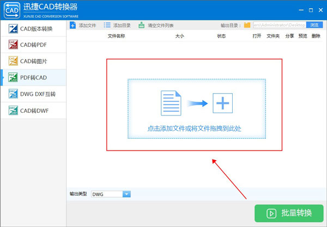Click the yellow output folder icon

click(247, 25)
